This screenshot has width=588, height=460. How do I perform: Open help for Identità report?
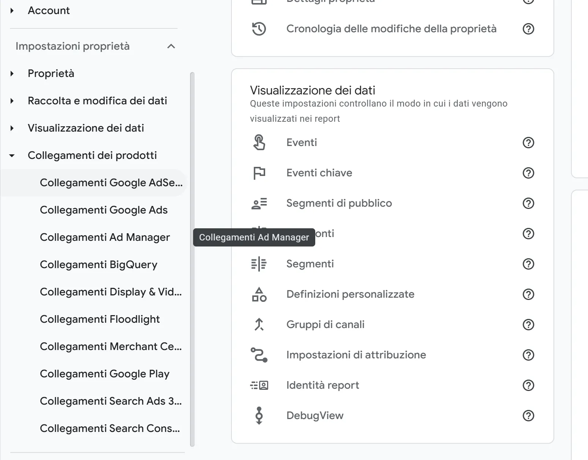pyautogui.click(x=528, y=385)
